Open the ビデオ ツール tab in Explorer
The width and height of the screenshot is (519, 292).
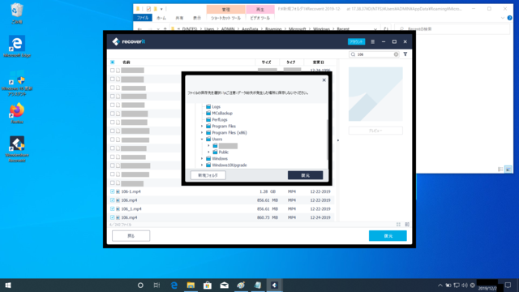click(259, 18)
